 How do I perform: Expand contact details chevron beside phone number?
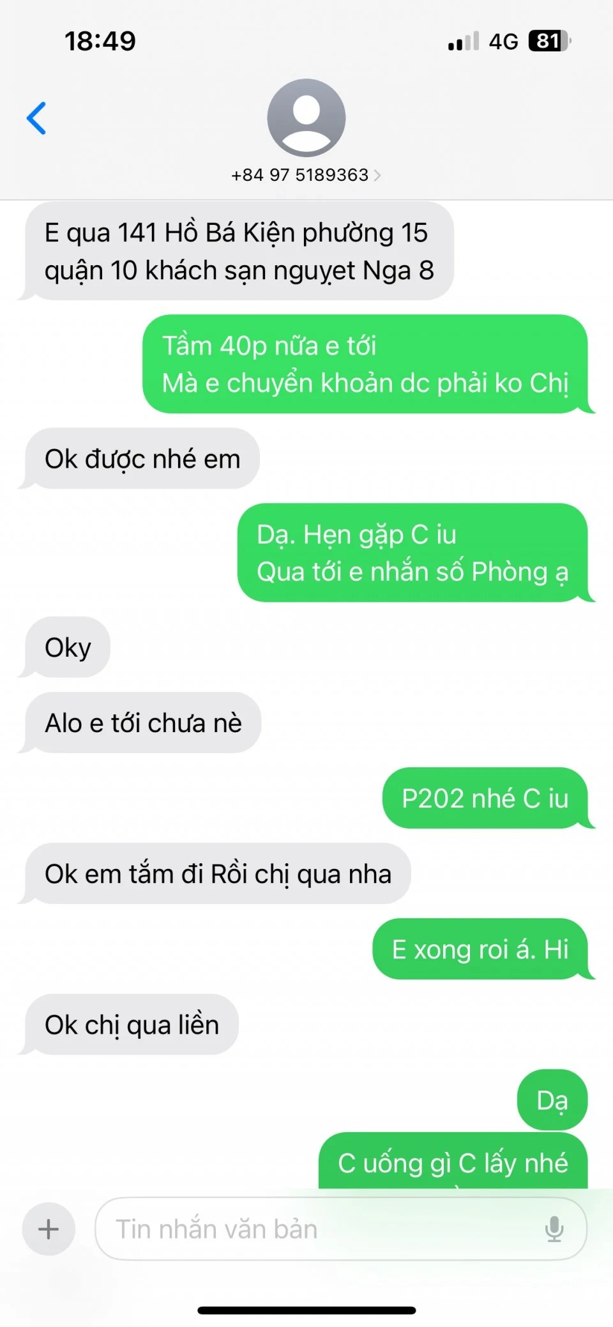(377, 175)
